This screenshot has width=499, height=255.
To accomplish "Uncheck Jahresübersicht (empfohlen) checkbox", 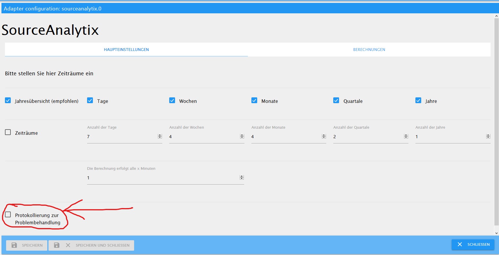I will (x=8, y=101).
